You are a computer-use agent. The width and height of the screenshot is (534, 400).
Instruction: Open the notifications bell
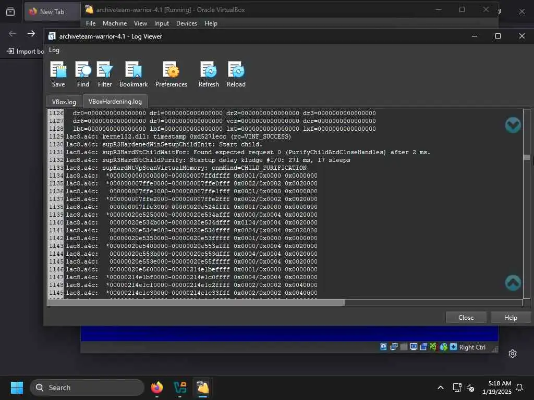click(519, 387)
